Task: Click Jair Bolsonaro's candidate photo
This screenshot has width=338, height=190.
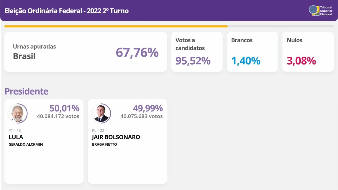Action: [101, 114]
